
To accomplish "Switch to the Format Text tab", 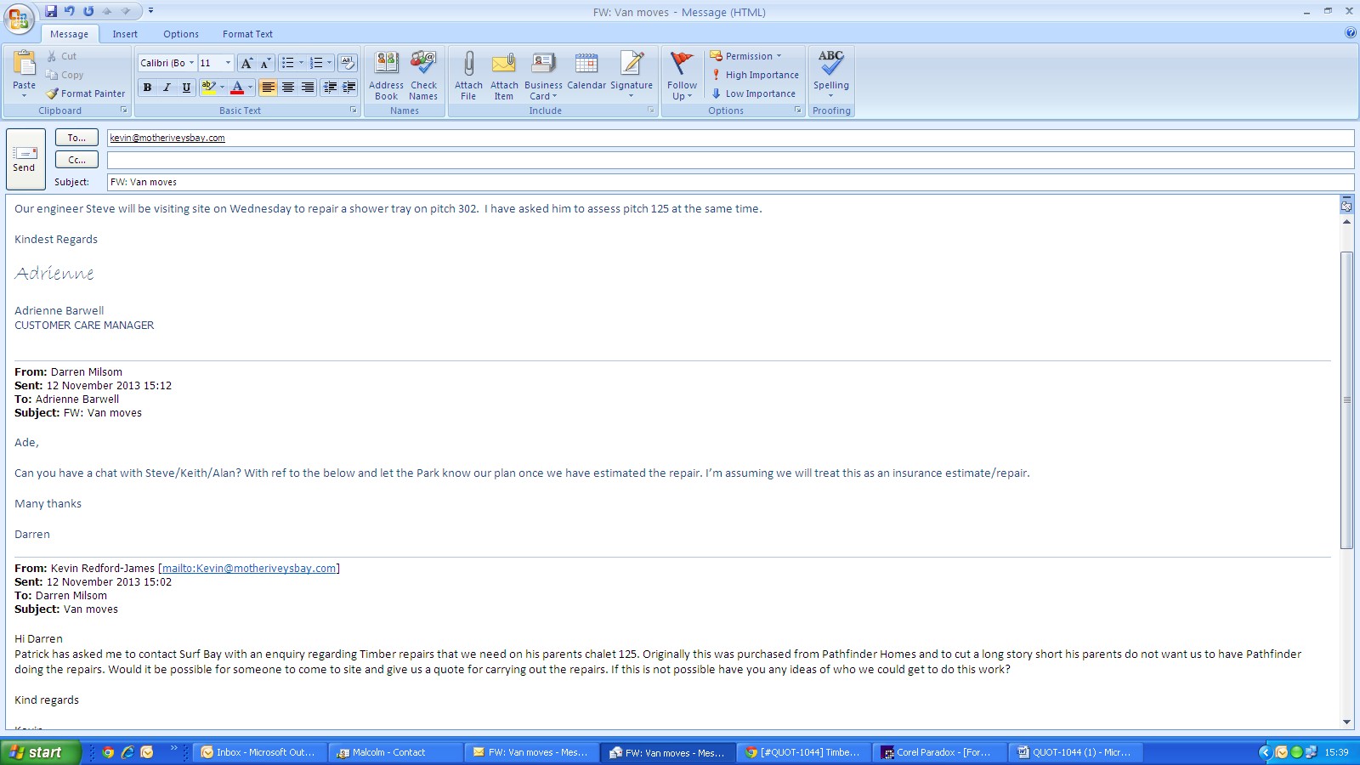I will coord(247,34).
